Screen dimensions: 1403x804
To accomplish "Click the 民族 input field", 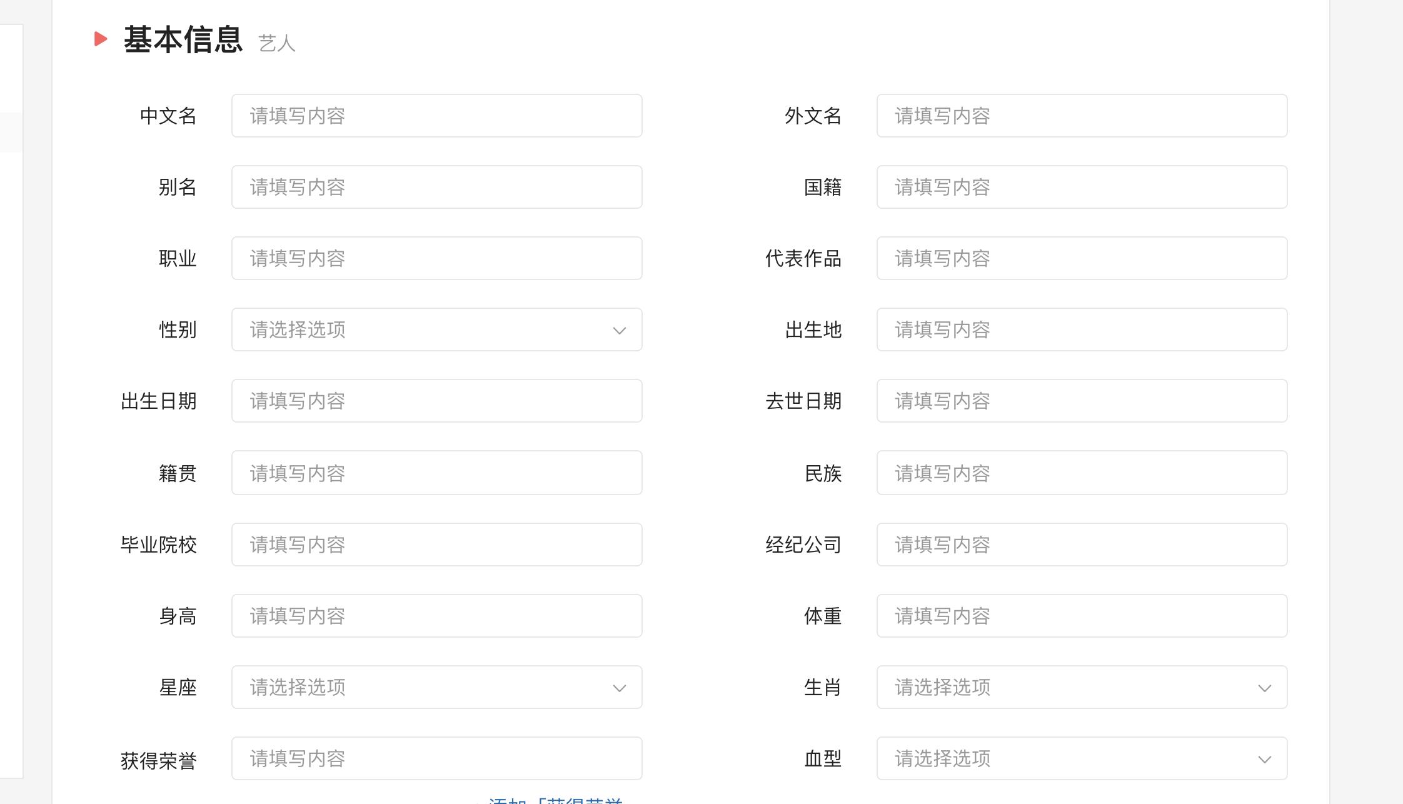I will click(1082, 473).
